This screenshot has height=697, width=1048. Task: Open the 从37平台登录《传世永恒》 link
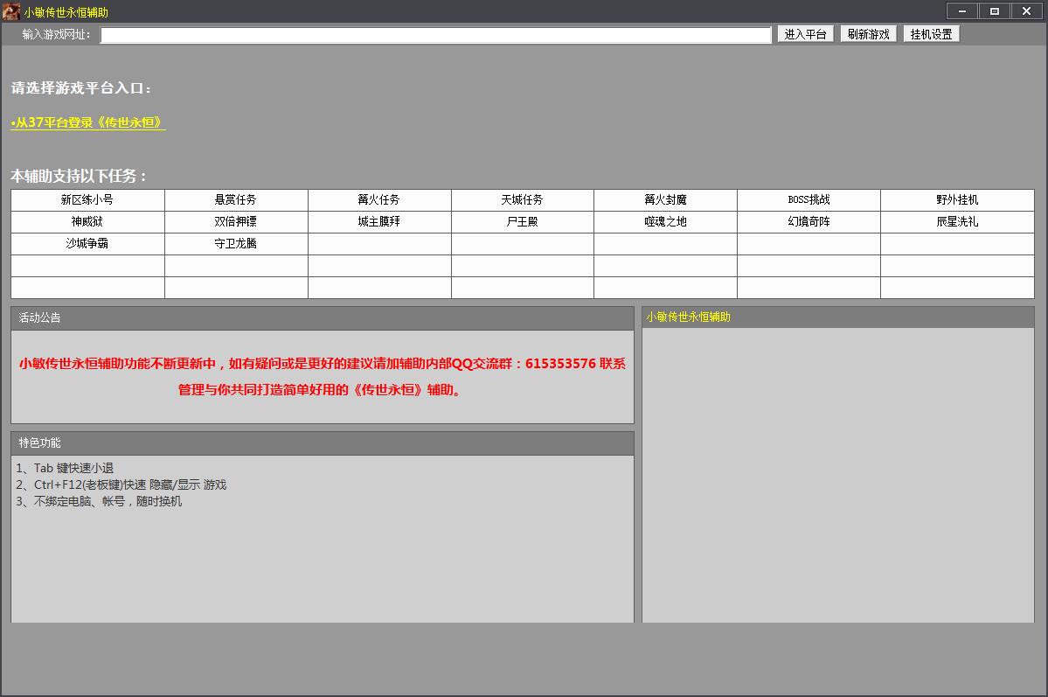point(88,123)
